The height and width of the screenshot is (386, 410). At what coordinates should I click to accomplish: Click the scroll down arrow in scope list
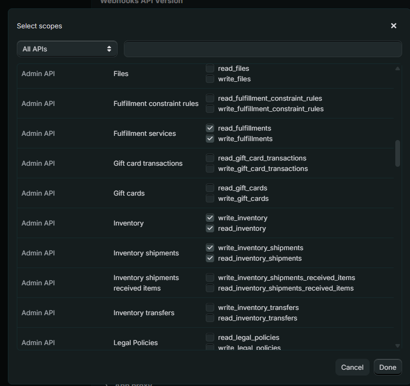pos(397,346)
